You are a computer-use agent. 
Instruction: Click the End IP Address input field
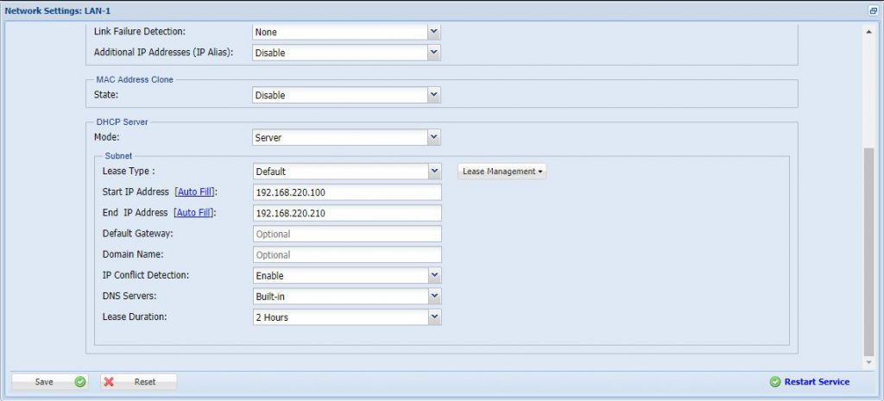(347, 213)
